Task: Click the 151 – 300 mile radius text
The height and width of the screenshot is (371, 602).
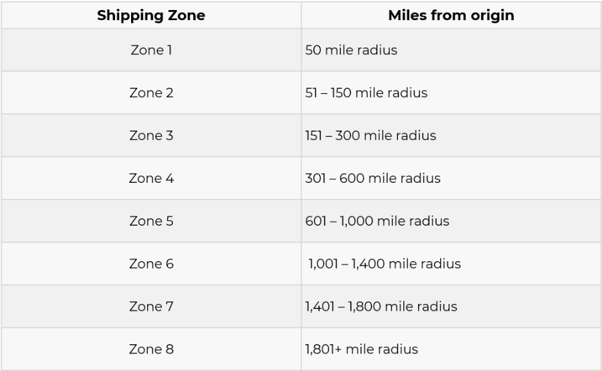Action: tap(371, 136)
